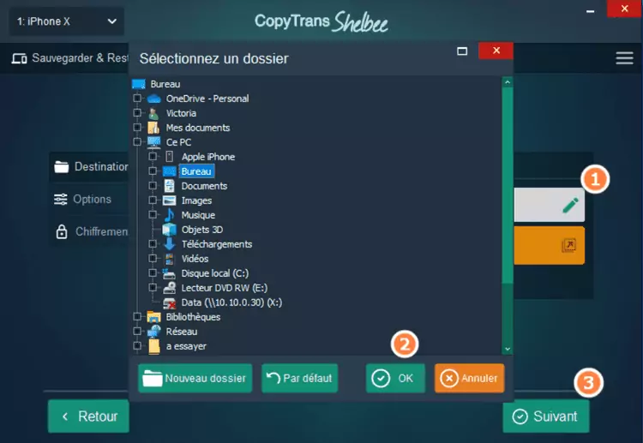Expand the Documents folder node
This screenshot has height=443, width=643.
pos(153,186)
